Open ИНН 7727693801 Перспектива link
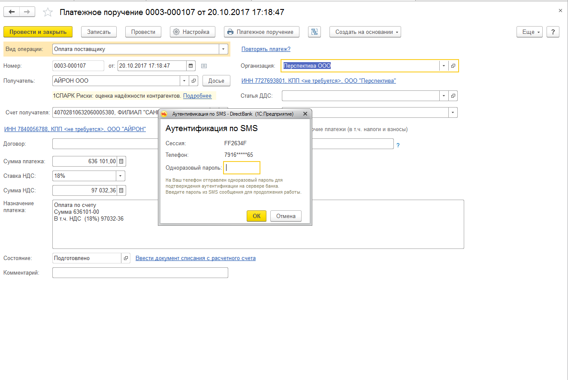The width and height of the screenshot is (568, 380). coord(319,81)
